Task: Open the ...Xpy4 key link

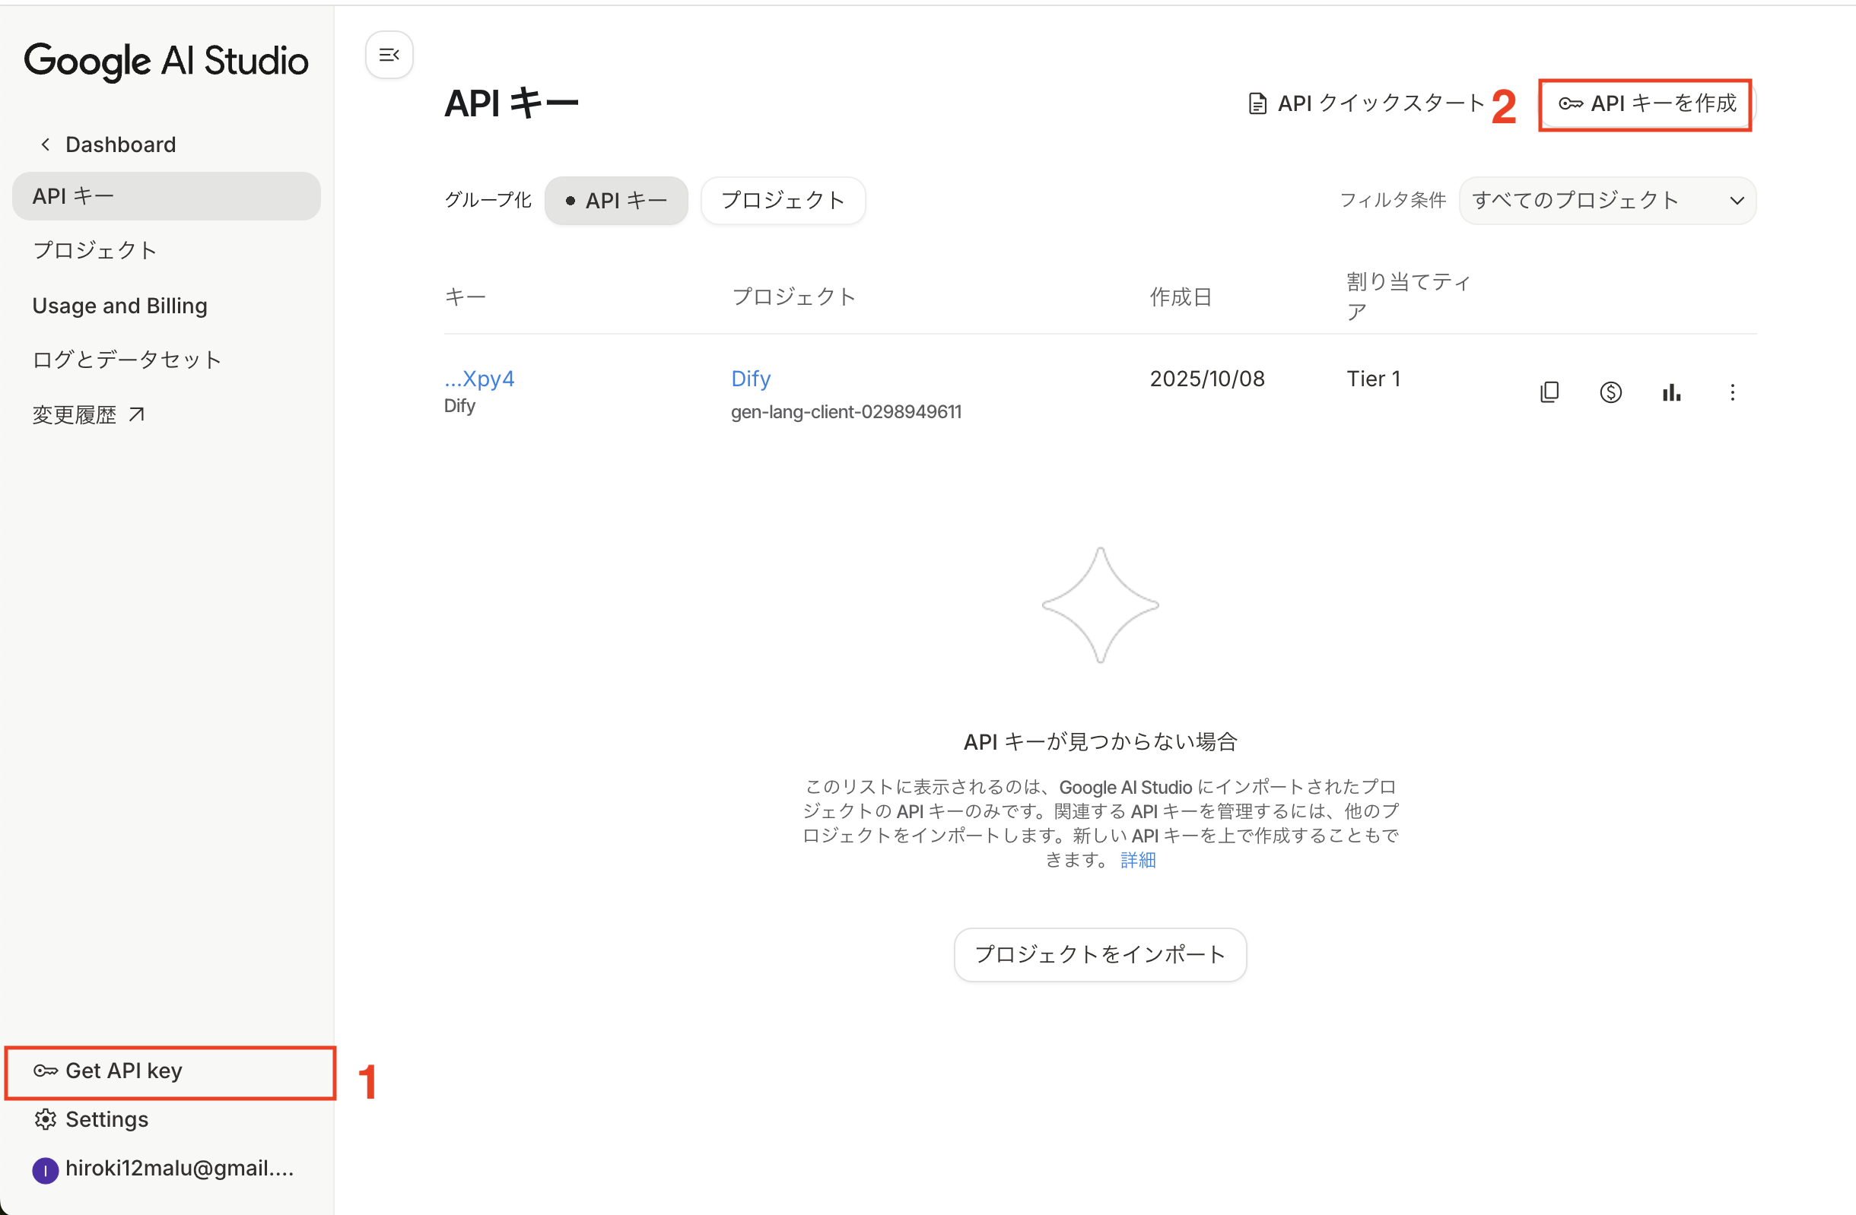Action: tap(478, 379)
